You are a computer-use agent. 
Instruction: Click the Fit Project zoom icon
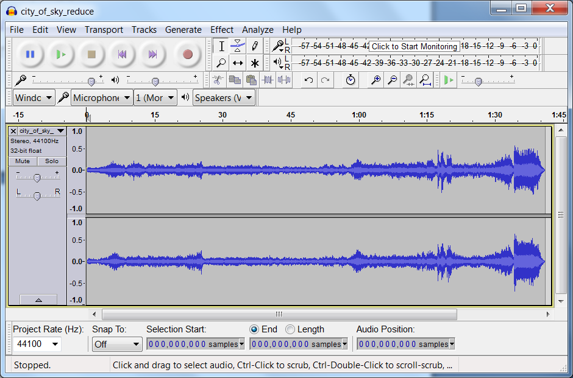point(425,80)
